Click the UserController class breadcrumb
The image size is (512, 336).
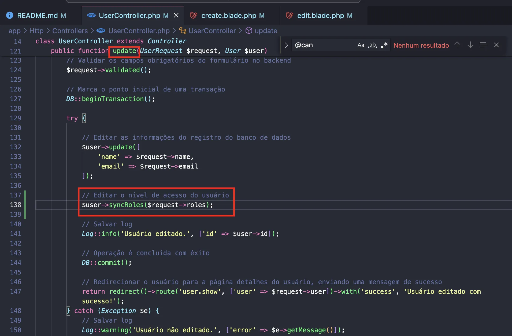click(x=212, y=31)
